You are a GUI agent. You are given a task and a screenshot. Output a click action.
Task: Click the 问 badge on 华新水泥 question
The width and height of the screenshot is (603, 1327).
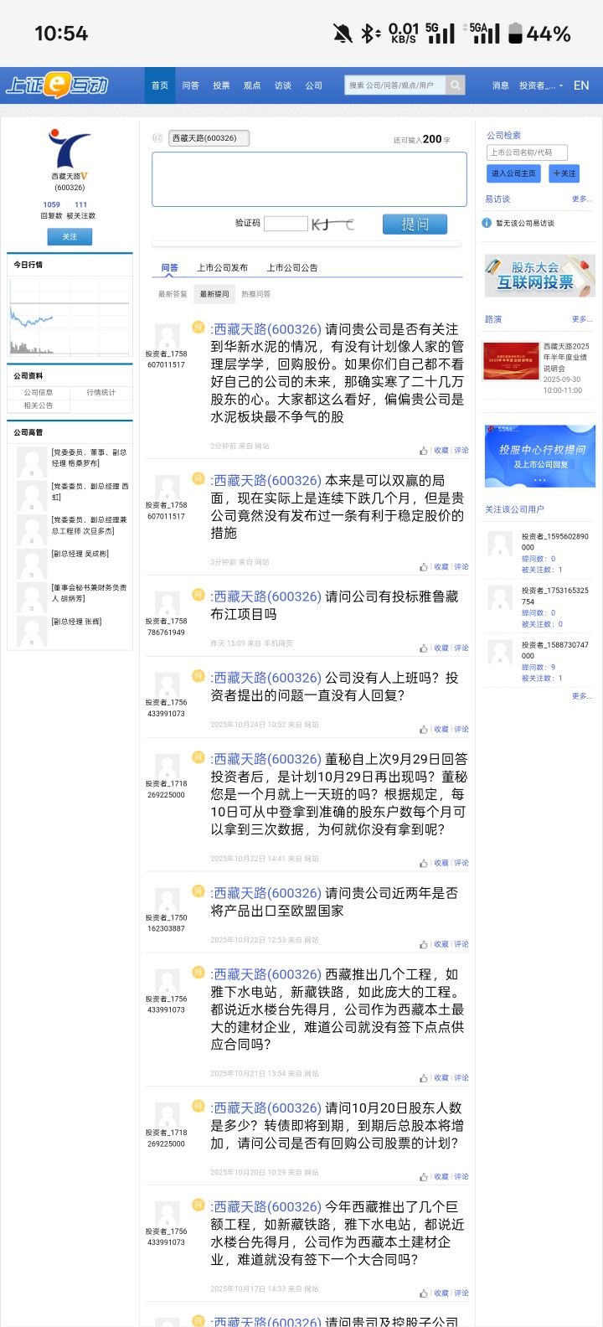pyautogui.click(x=198, y=328)
